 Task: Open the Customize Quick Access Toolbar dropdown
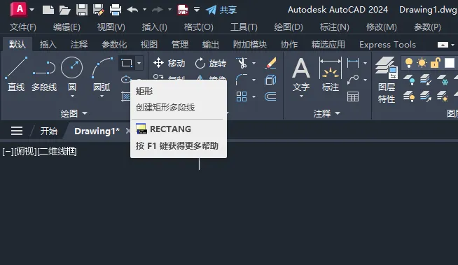pyautogui.click(x=197, y=10)
